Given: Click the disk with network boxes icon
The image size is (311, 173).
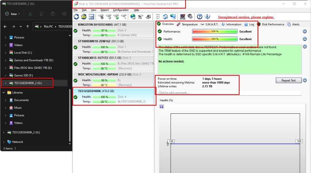Looking at the screenshot, I should [x=141, y=17].
